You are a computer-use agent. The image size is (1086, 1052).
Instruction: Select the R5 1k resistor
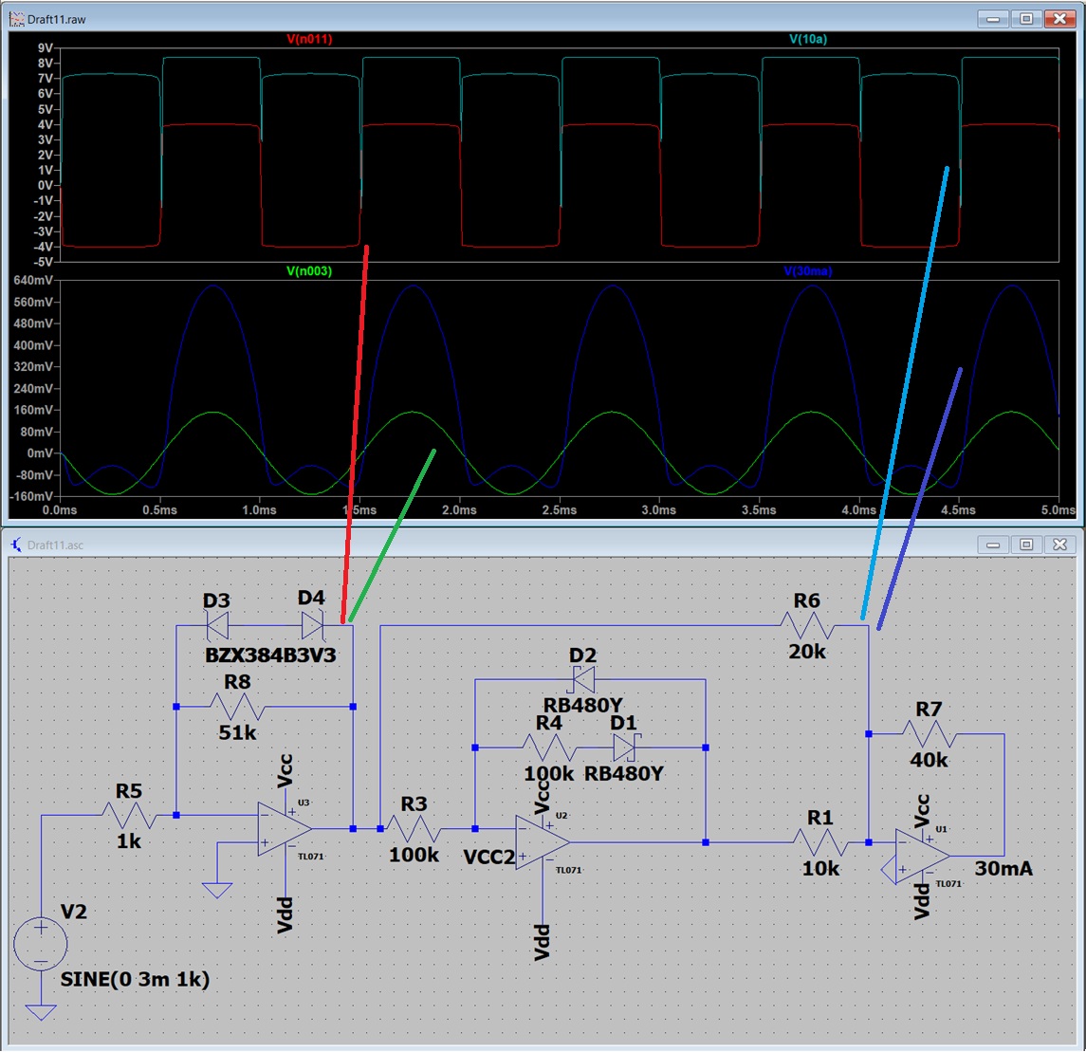(128, 815)
